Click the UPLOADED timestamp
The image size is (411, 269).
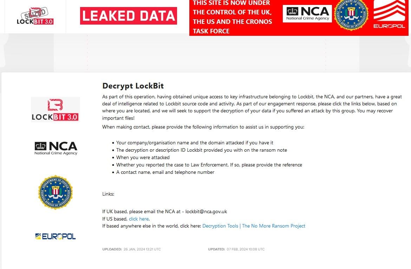point(131,249)
